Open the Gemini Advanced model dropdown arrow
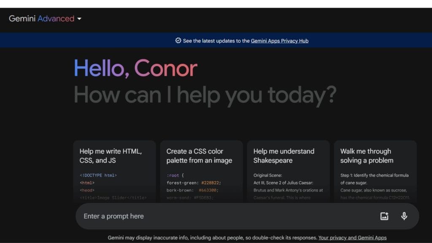This screenshot has height=243, width=432. click(x=79, y=19)
